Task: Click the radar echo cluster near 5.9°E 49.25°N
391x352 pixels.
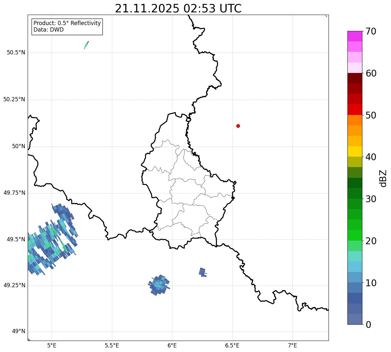Action: click(159, 285)
